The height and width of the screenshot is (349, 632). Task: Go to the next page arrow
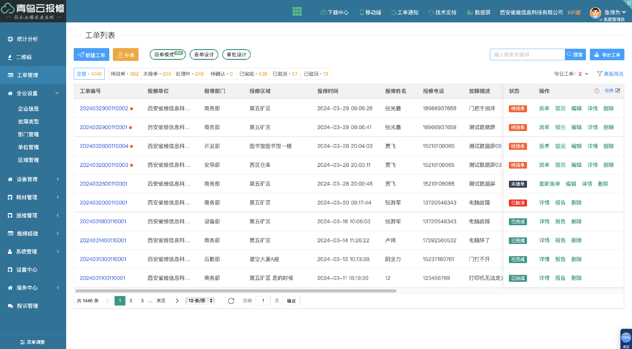(177, 301)
